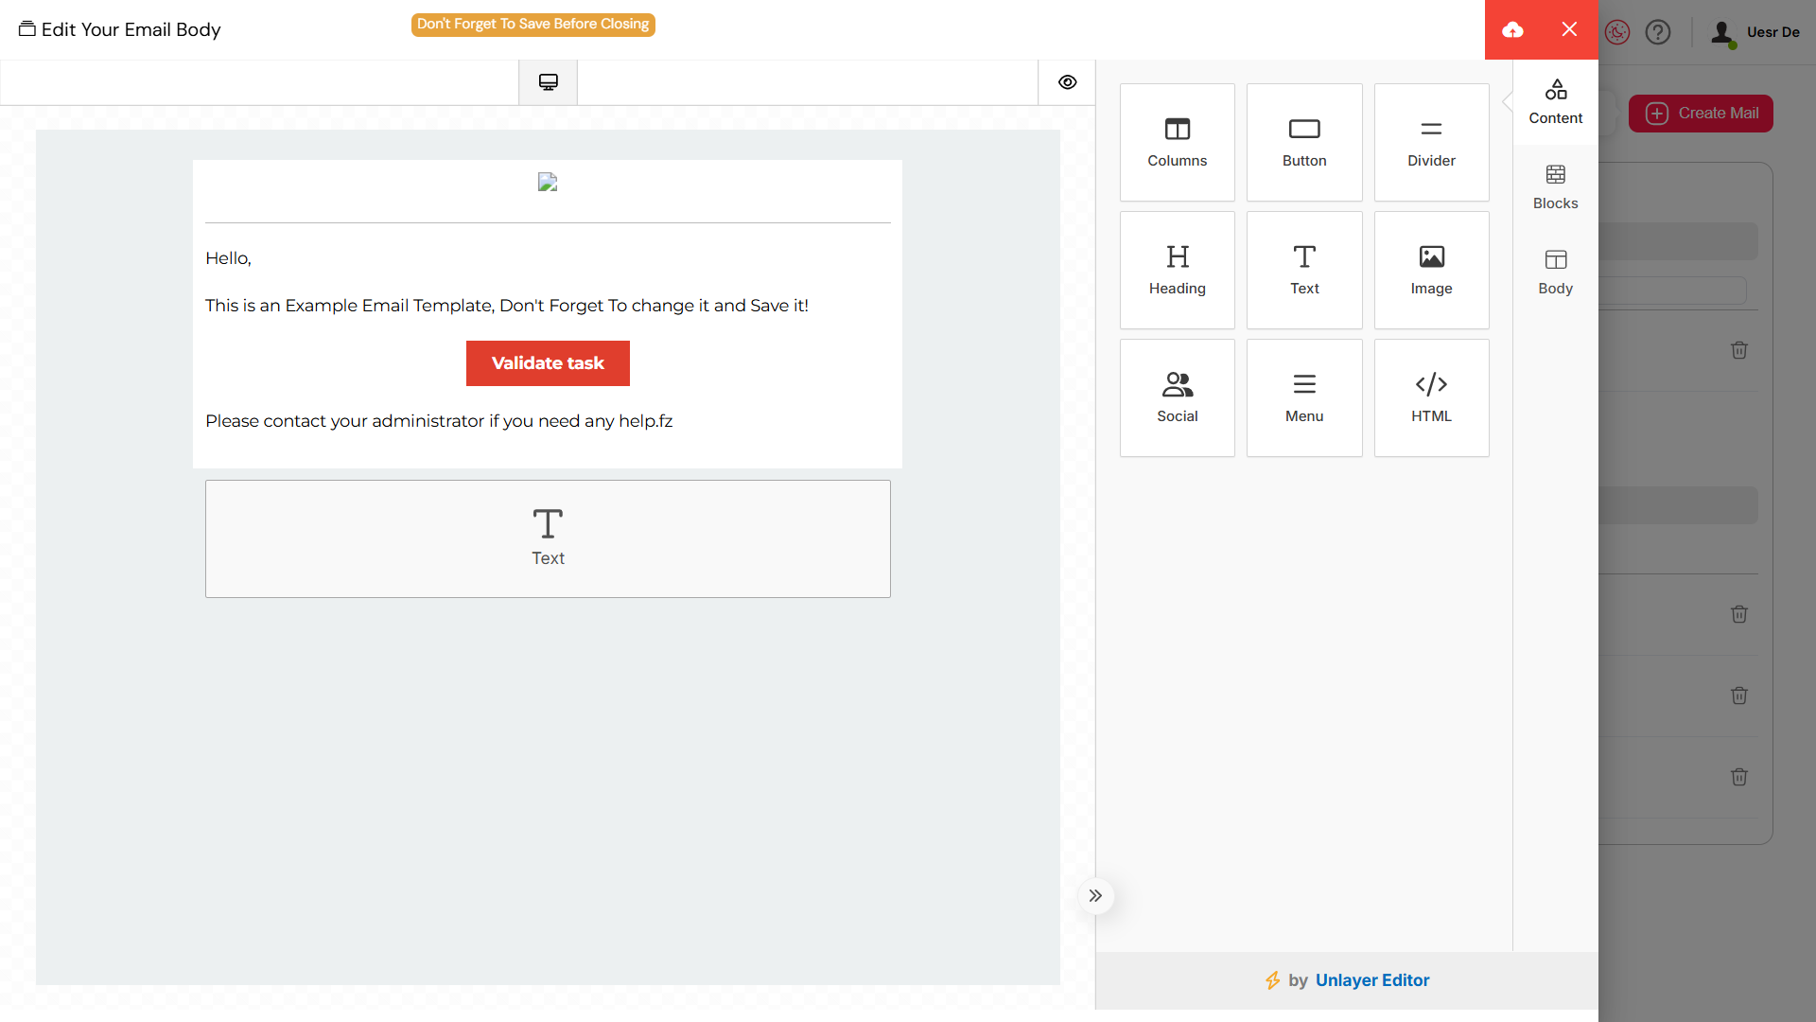Open the help panel
This screenshot has width=1816, height=1022.
click(x=1658, y=31)
